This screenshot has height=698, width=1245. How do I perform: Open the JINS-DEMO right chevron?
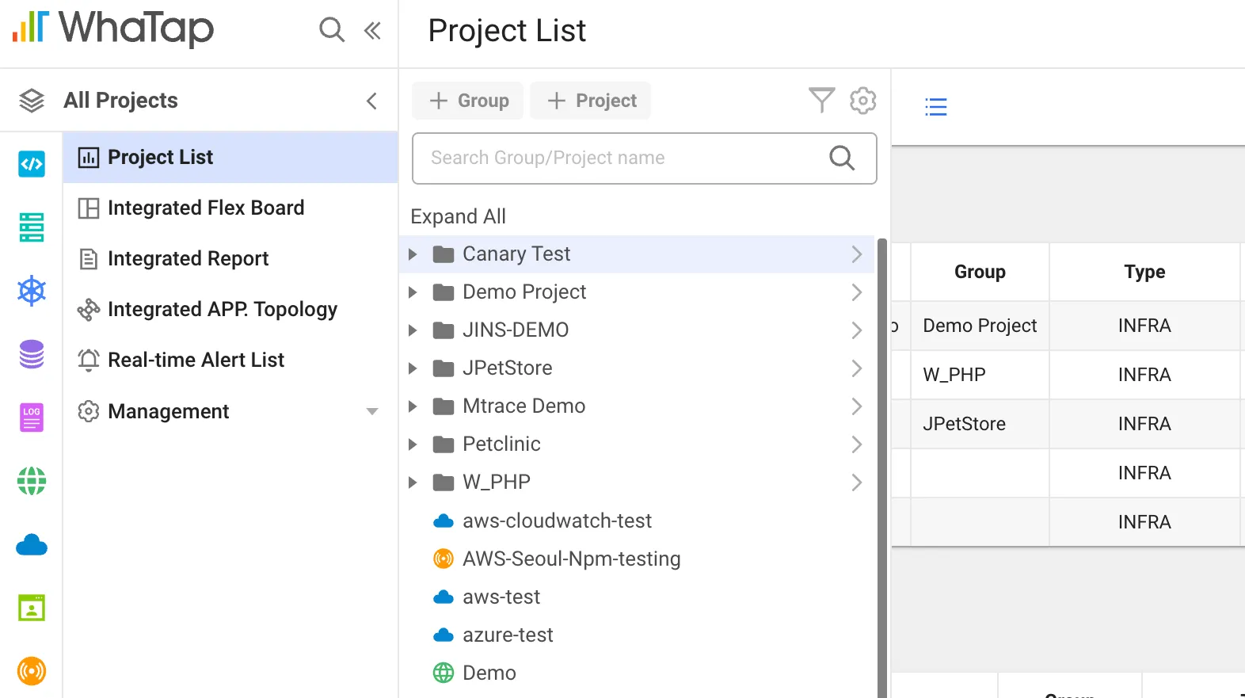point(856,330)
